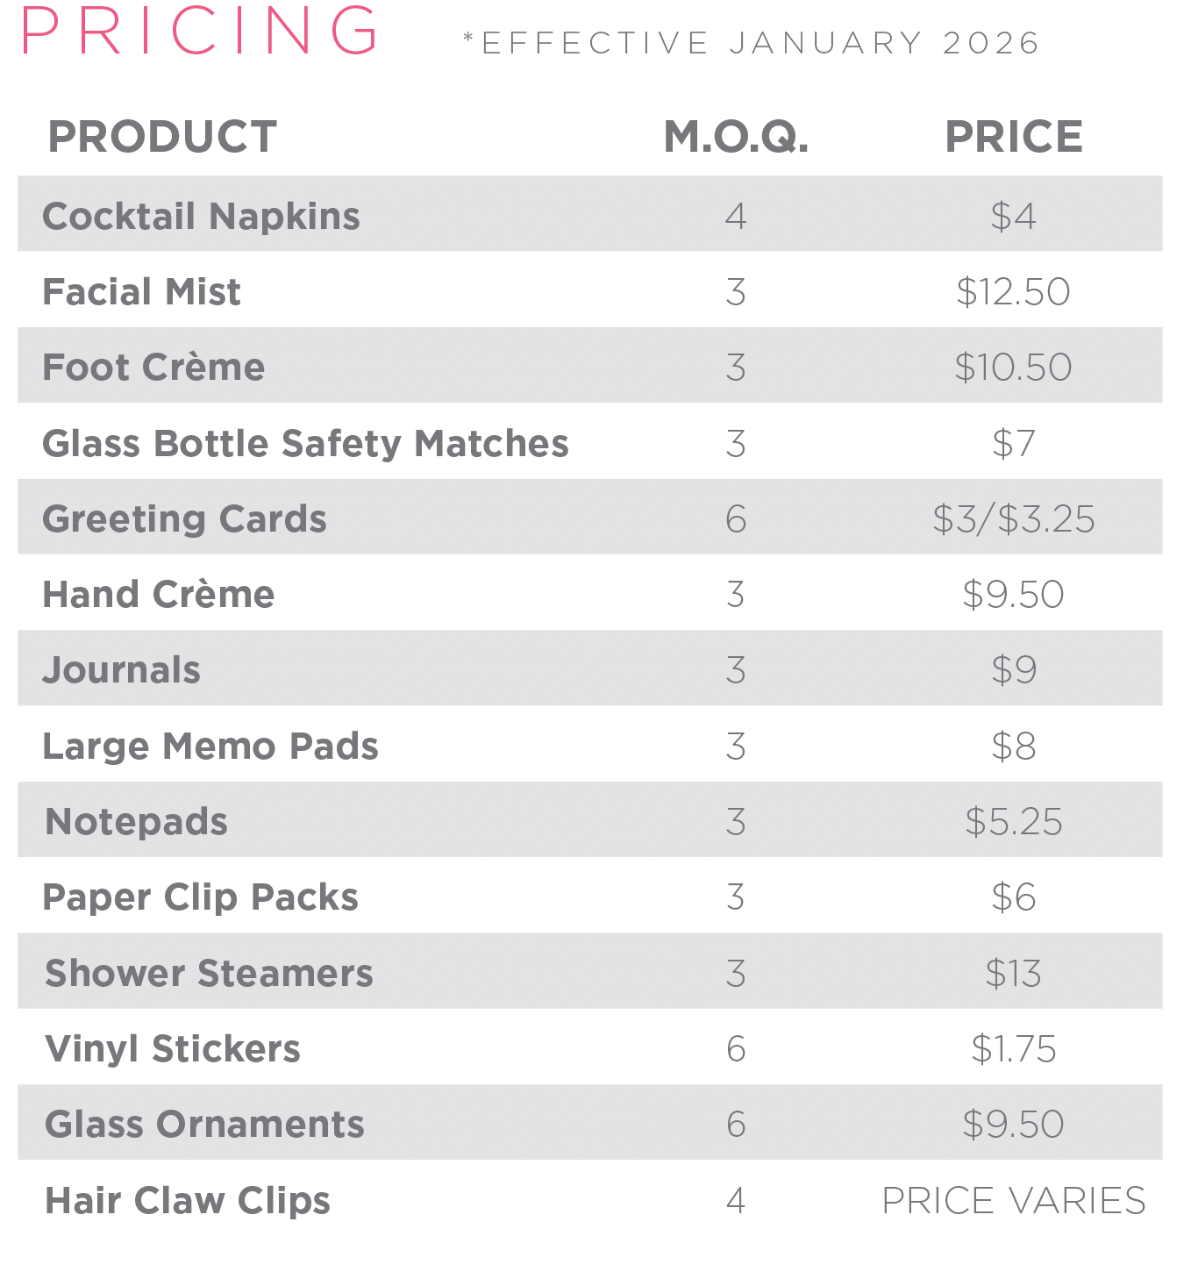Click the PRICE column header

1013,137
